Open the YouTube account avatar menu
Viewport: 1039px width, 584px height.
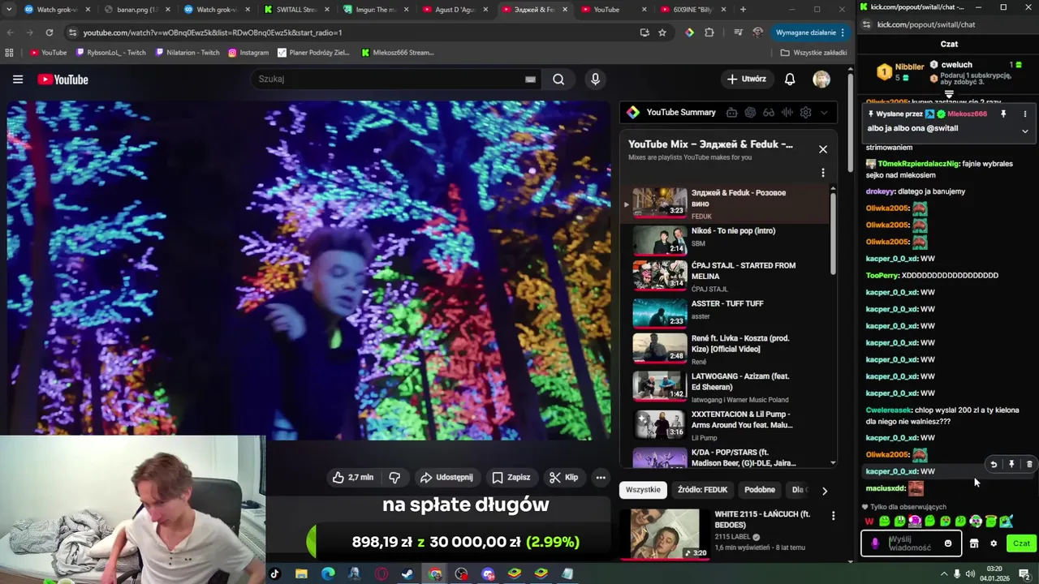pyautogui.click(x=821, y=79)
